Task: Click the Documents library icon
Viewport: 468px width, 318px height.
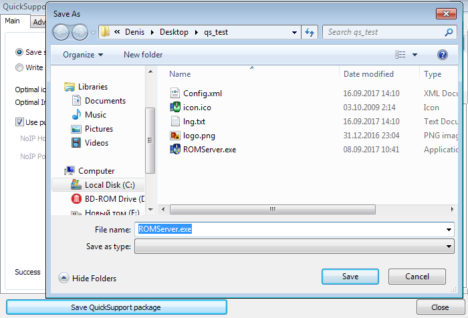Action: (x=76, y=100)
